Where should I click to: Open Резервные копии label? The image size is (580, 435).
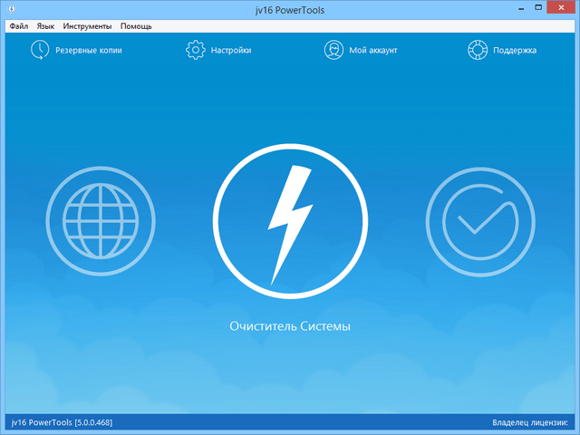pos(89,51)
